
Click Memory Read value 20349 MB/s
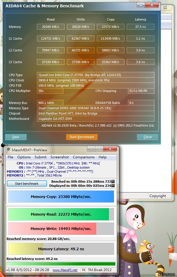pos(51,27)
